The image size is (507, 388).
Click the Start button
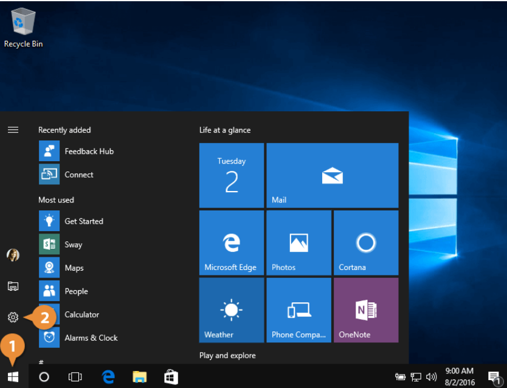coord(13,376)
